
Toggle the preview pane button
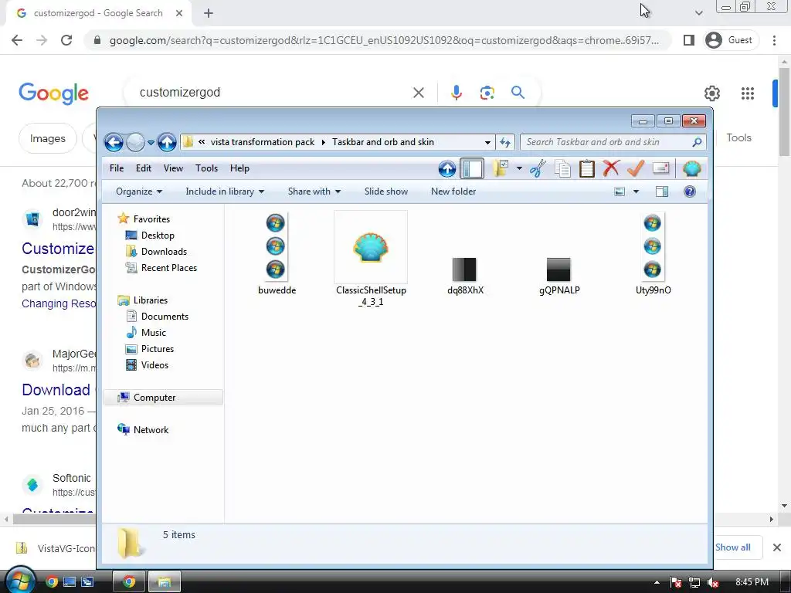pyautogui.click(x=662, y=191)
